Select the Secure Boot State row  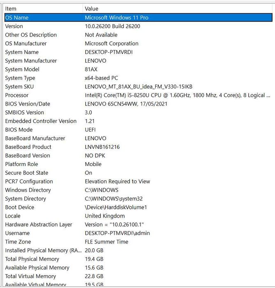tap(138, 173)
